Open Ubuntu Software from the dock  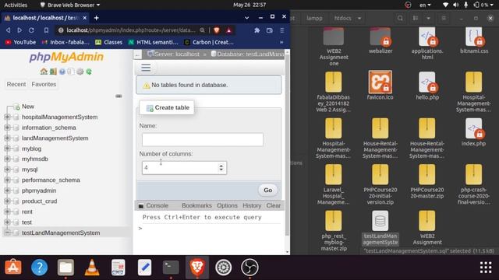tap(13, 268)
